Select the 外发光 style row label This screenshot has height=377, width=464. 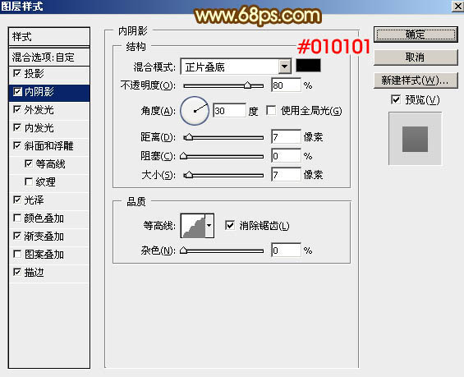(x=39, y=110)
